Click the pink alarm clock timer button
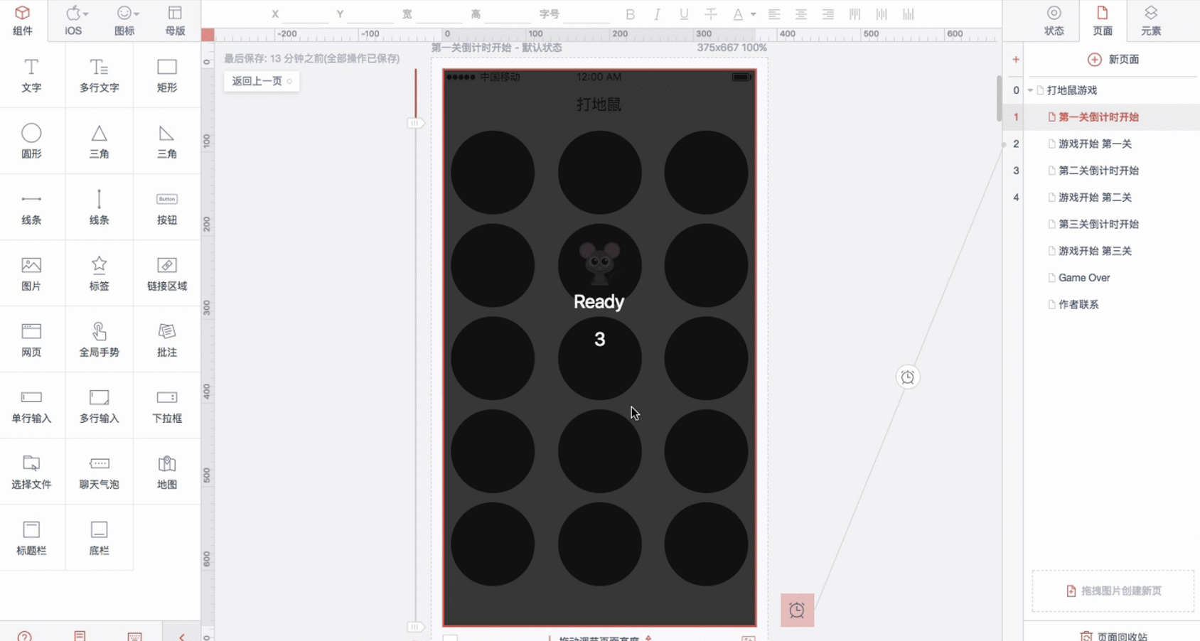This screenshot has width=1200, height=641. (x=797, y=610)
